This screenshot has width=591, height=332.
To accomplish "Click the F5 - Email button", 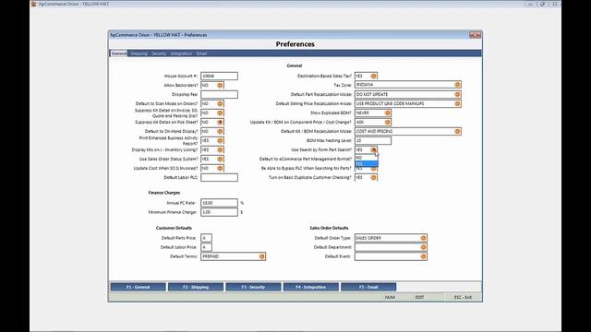I will [x=368, y=287].
